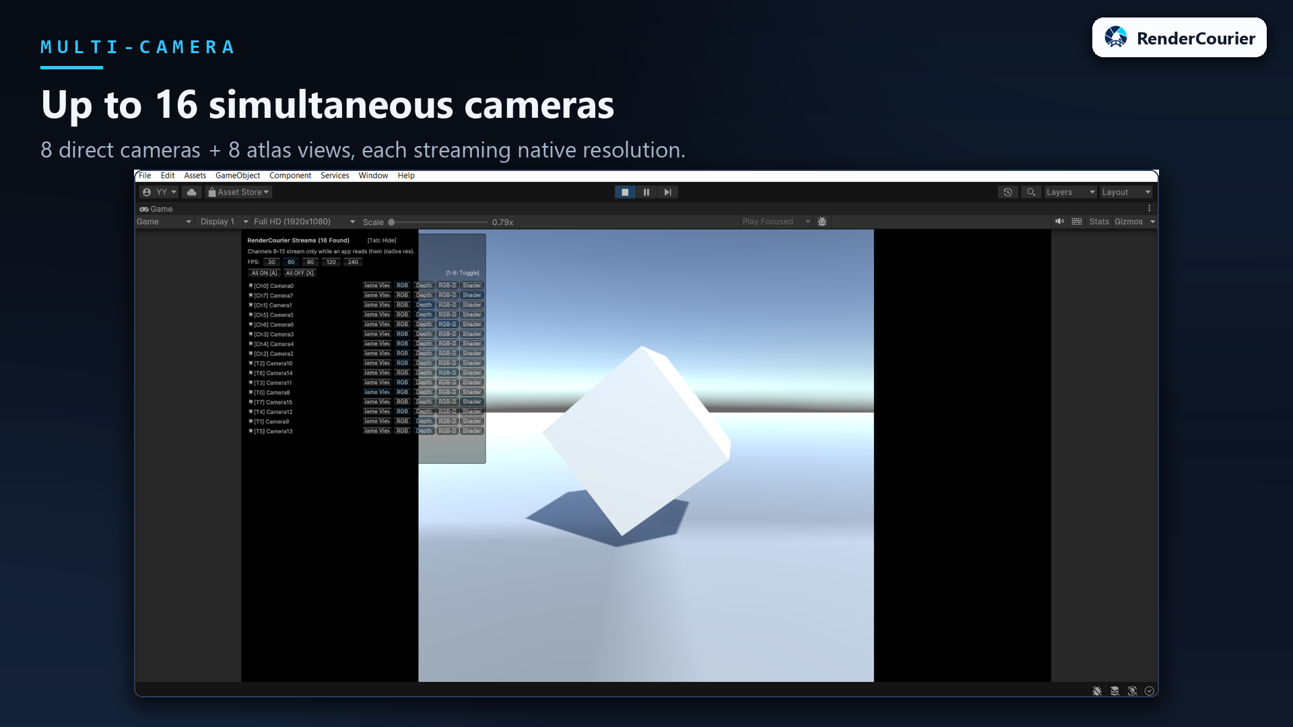This screenshot has width=1293, height=727.
Task: Pause the running game
Action: click(646, 193)
